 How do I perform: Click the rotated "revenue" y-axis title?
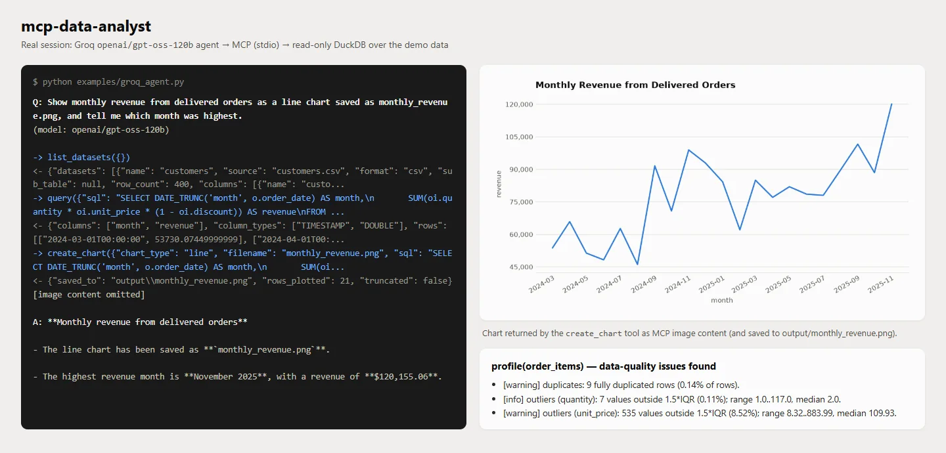tap(499, 184)
